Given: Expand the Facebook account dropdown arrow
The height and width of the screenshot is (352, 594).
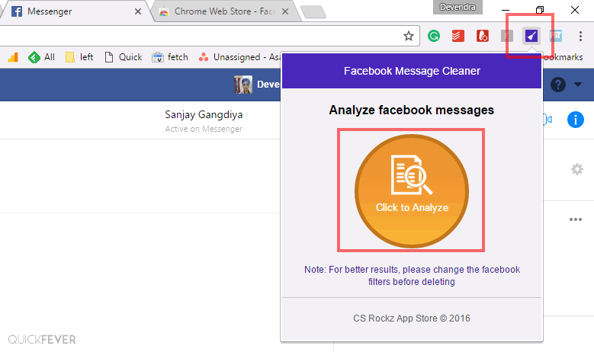Looking at the screenshot, I should tap(578, 85).
